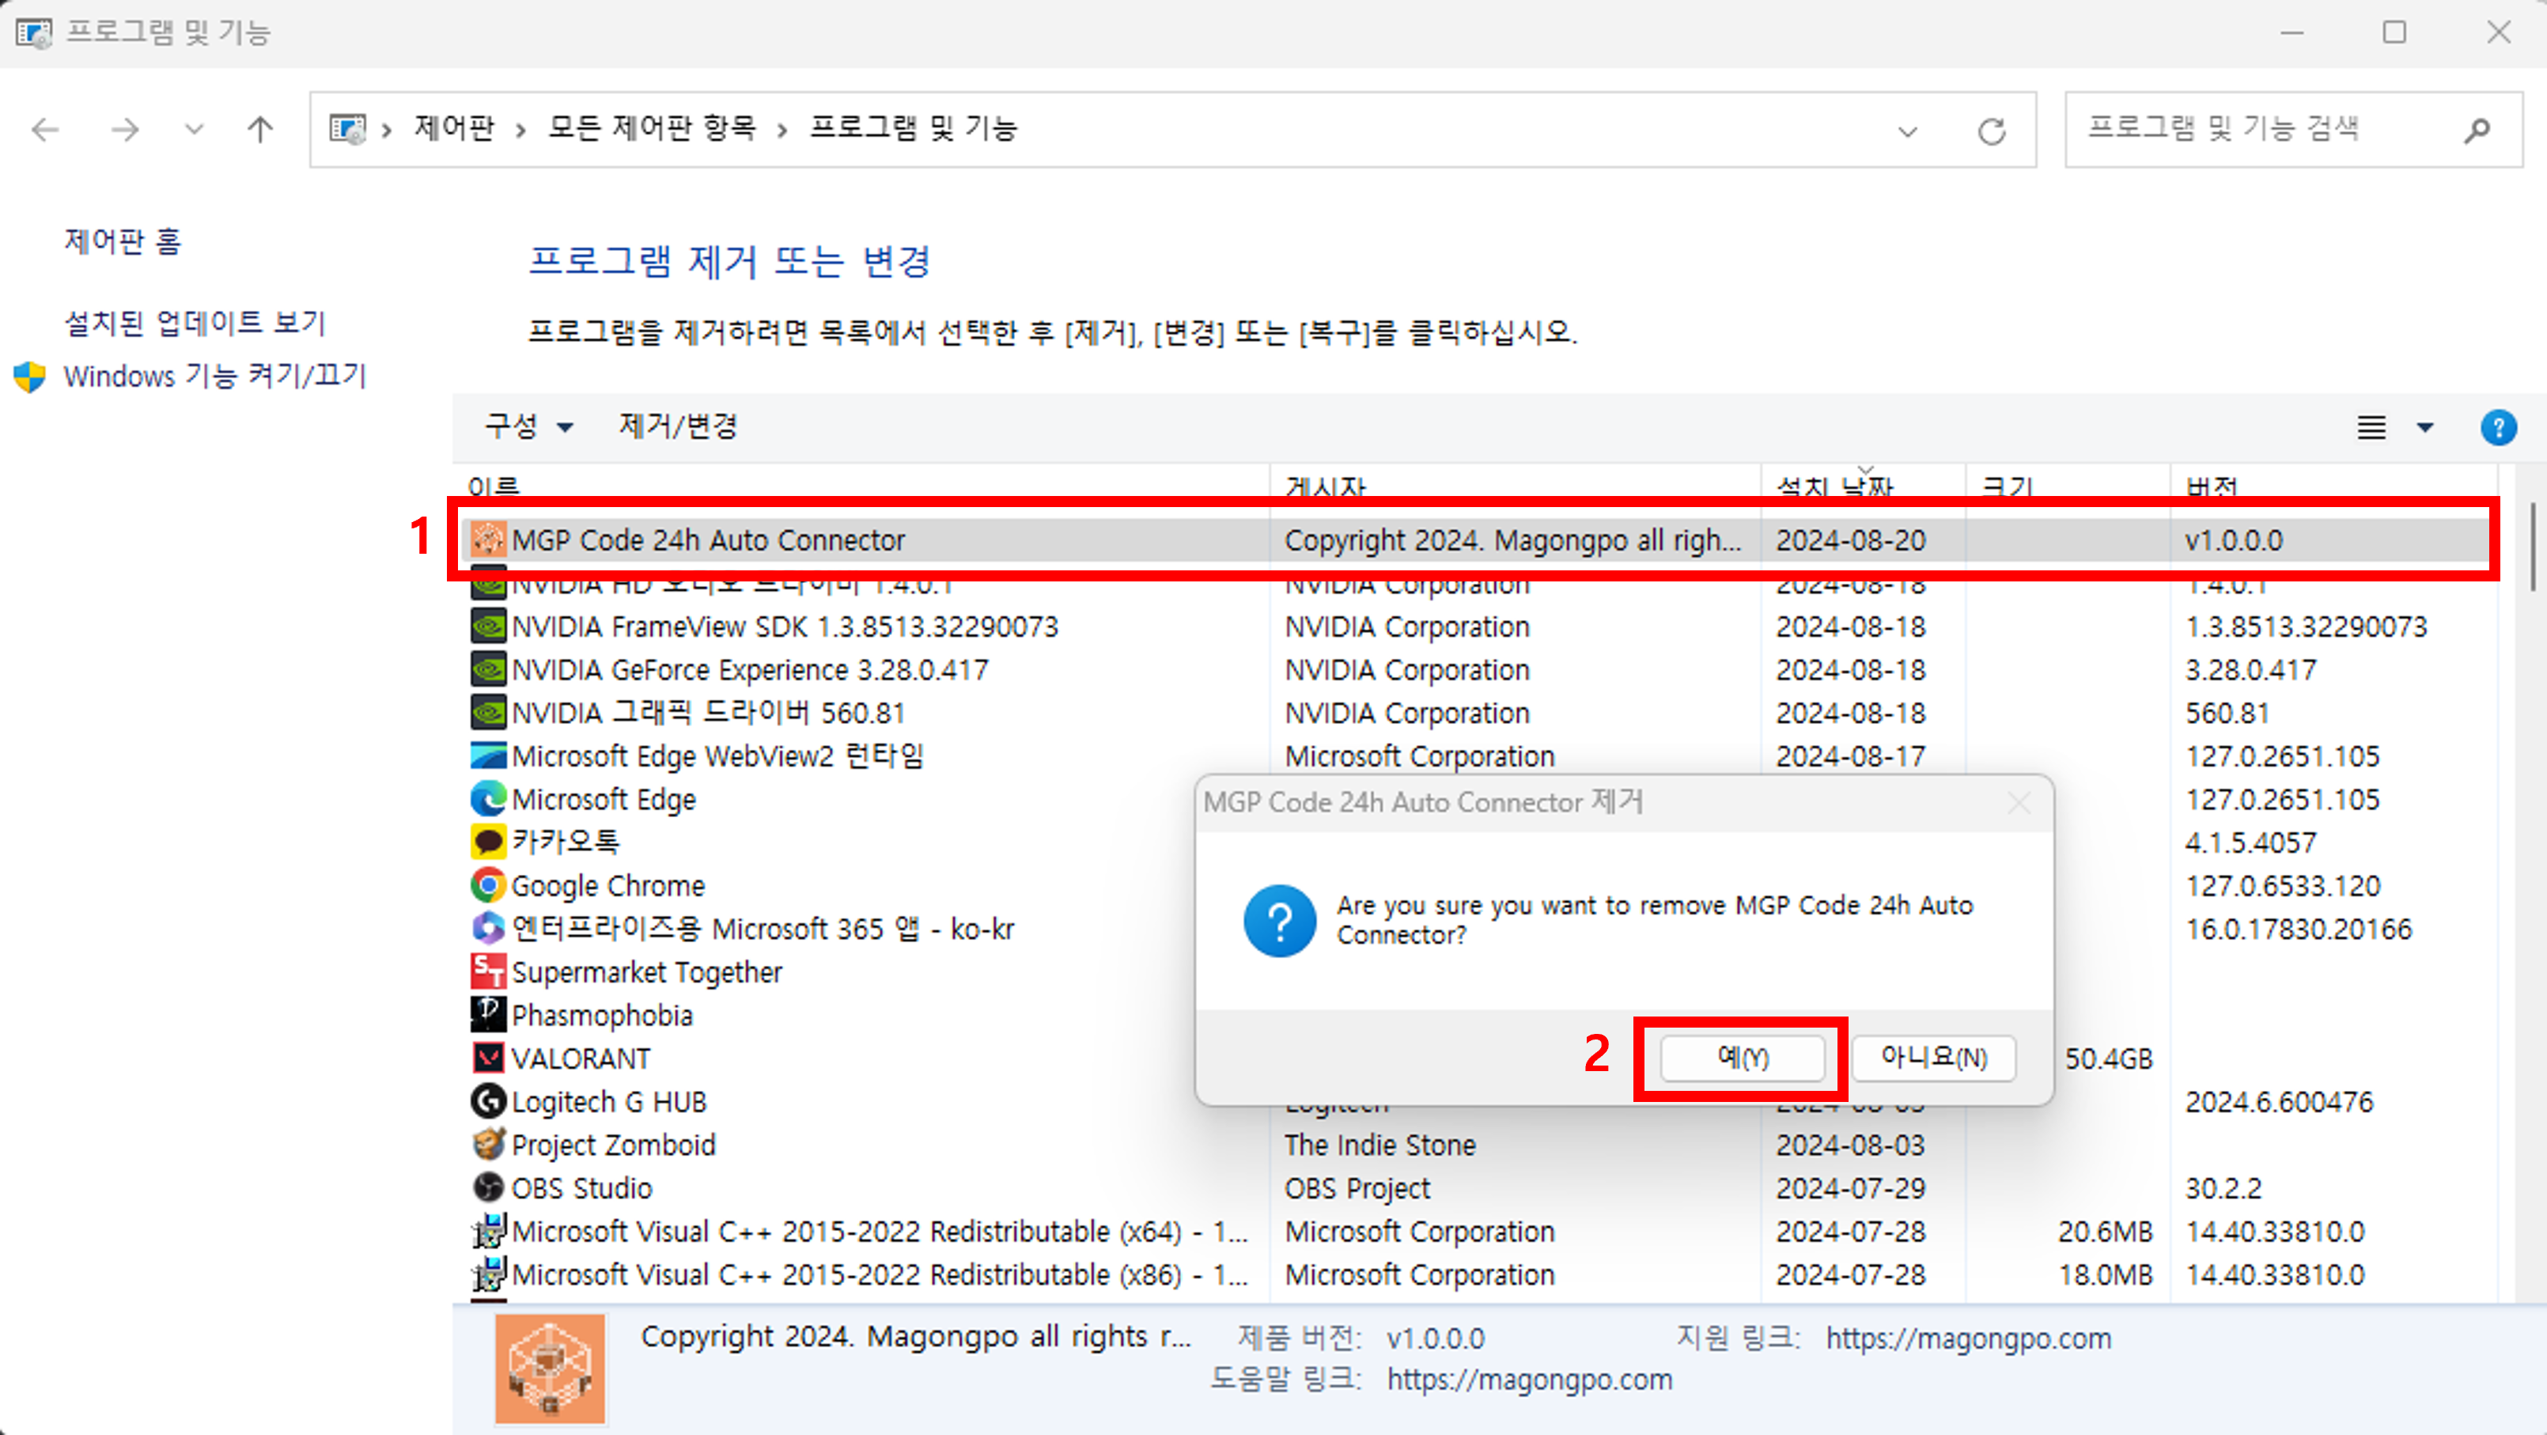Click NVIDIA GeForce Experience icon
The width and height of the screenshot is (2547, 1435).
point(489,669)
